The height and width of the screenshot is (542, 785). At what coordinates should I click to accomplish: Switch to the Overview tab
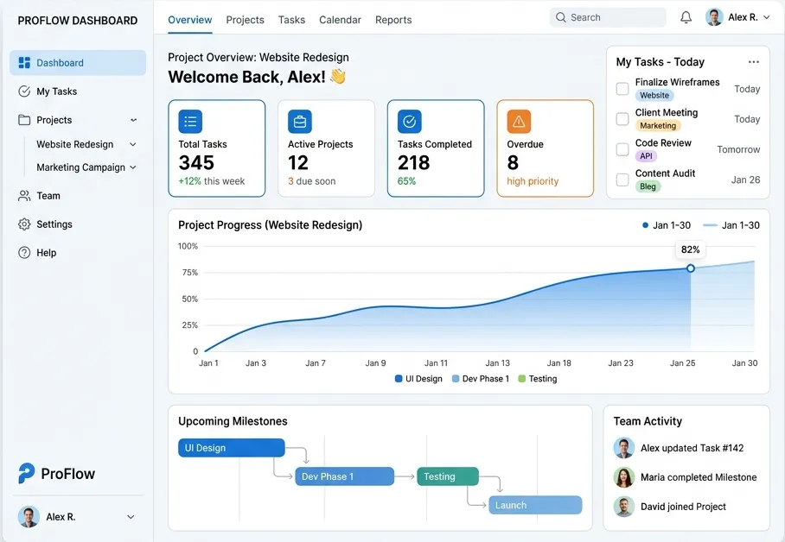click(189, 20)
